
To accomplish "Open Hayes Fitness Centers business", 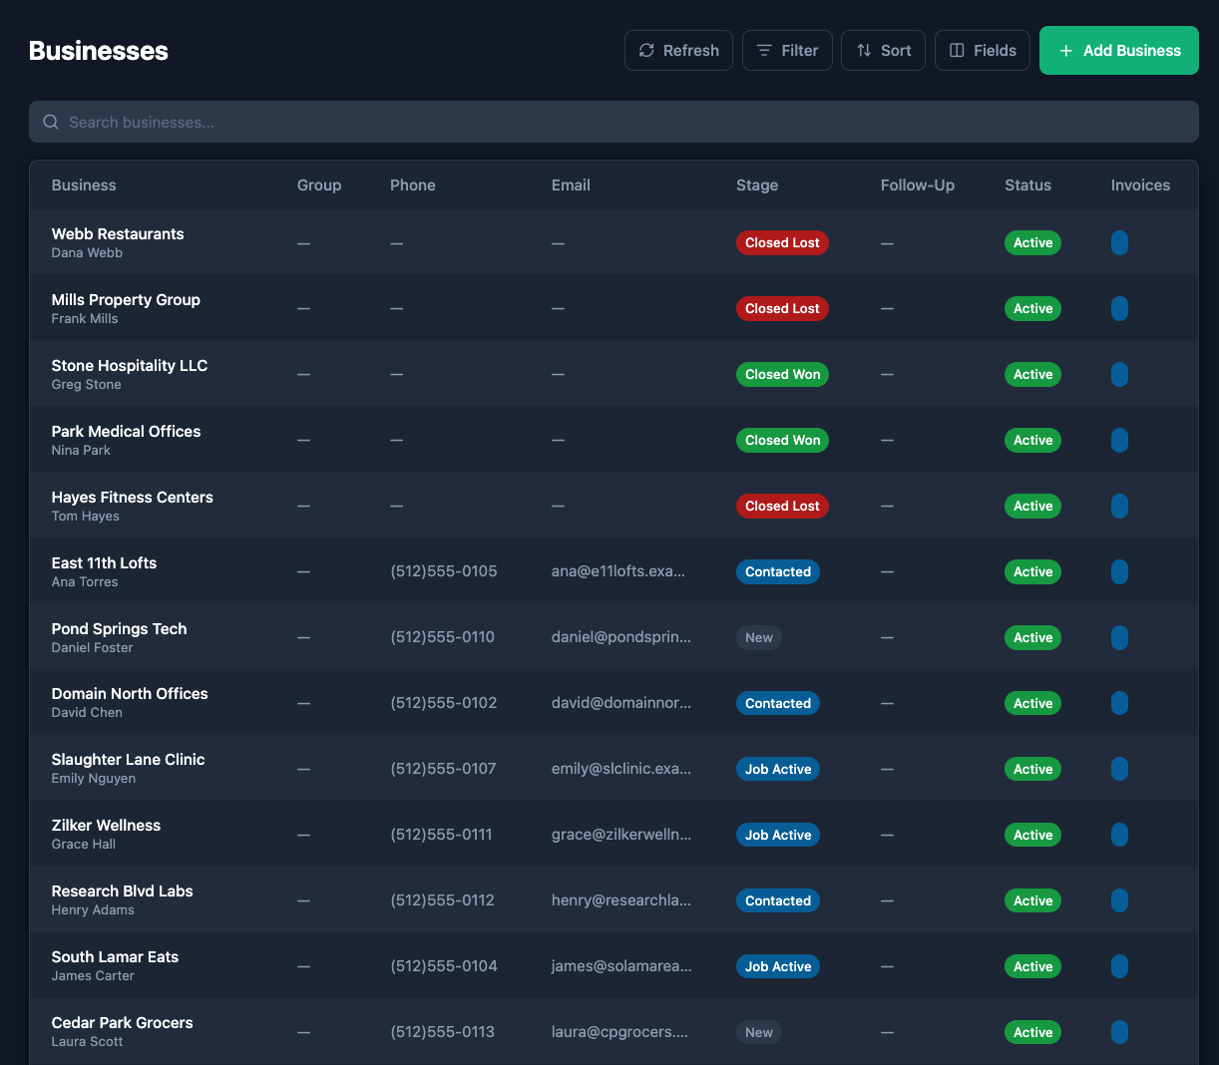I will pyautogui.click(x=613, y=506).
